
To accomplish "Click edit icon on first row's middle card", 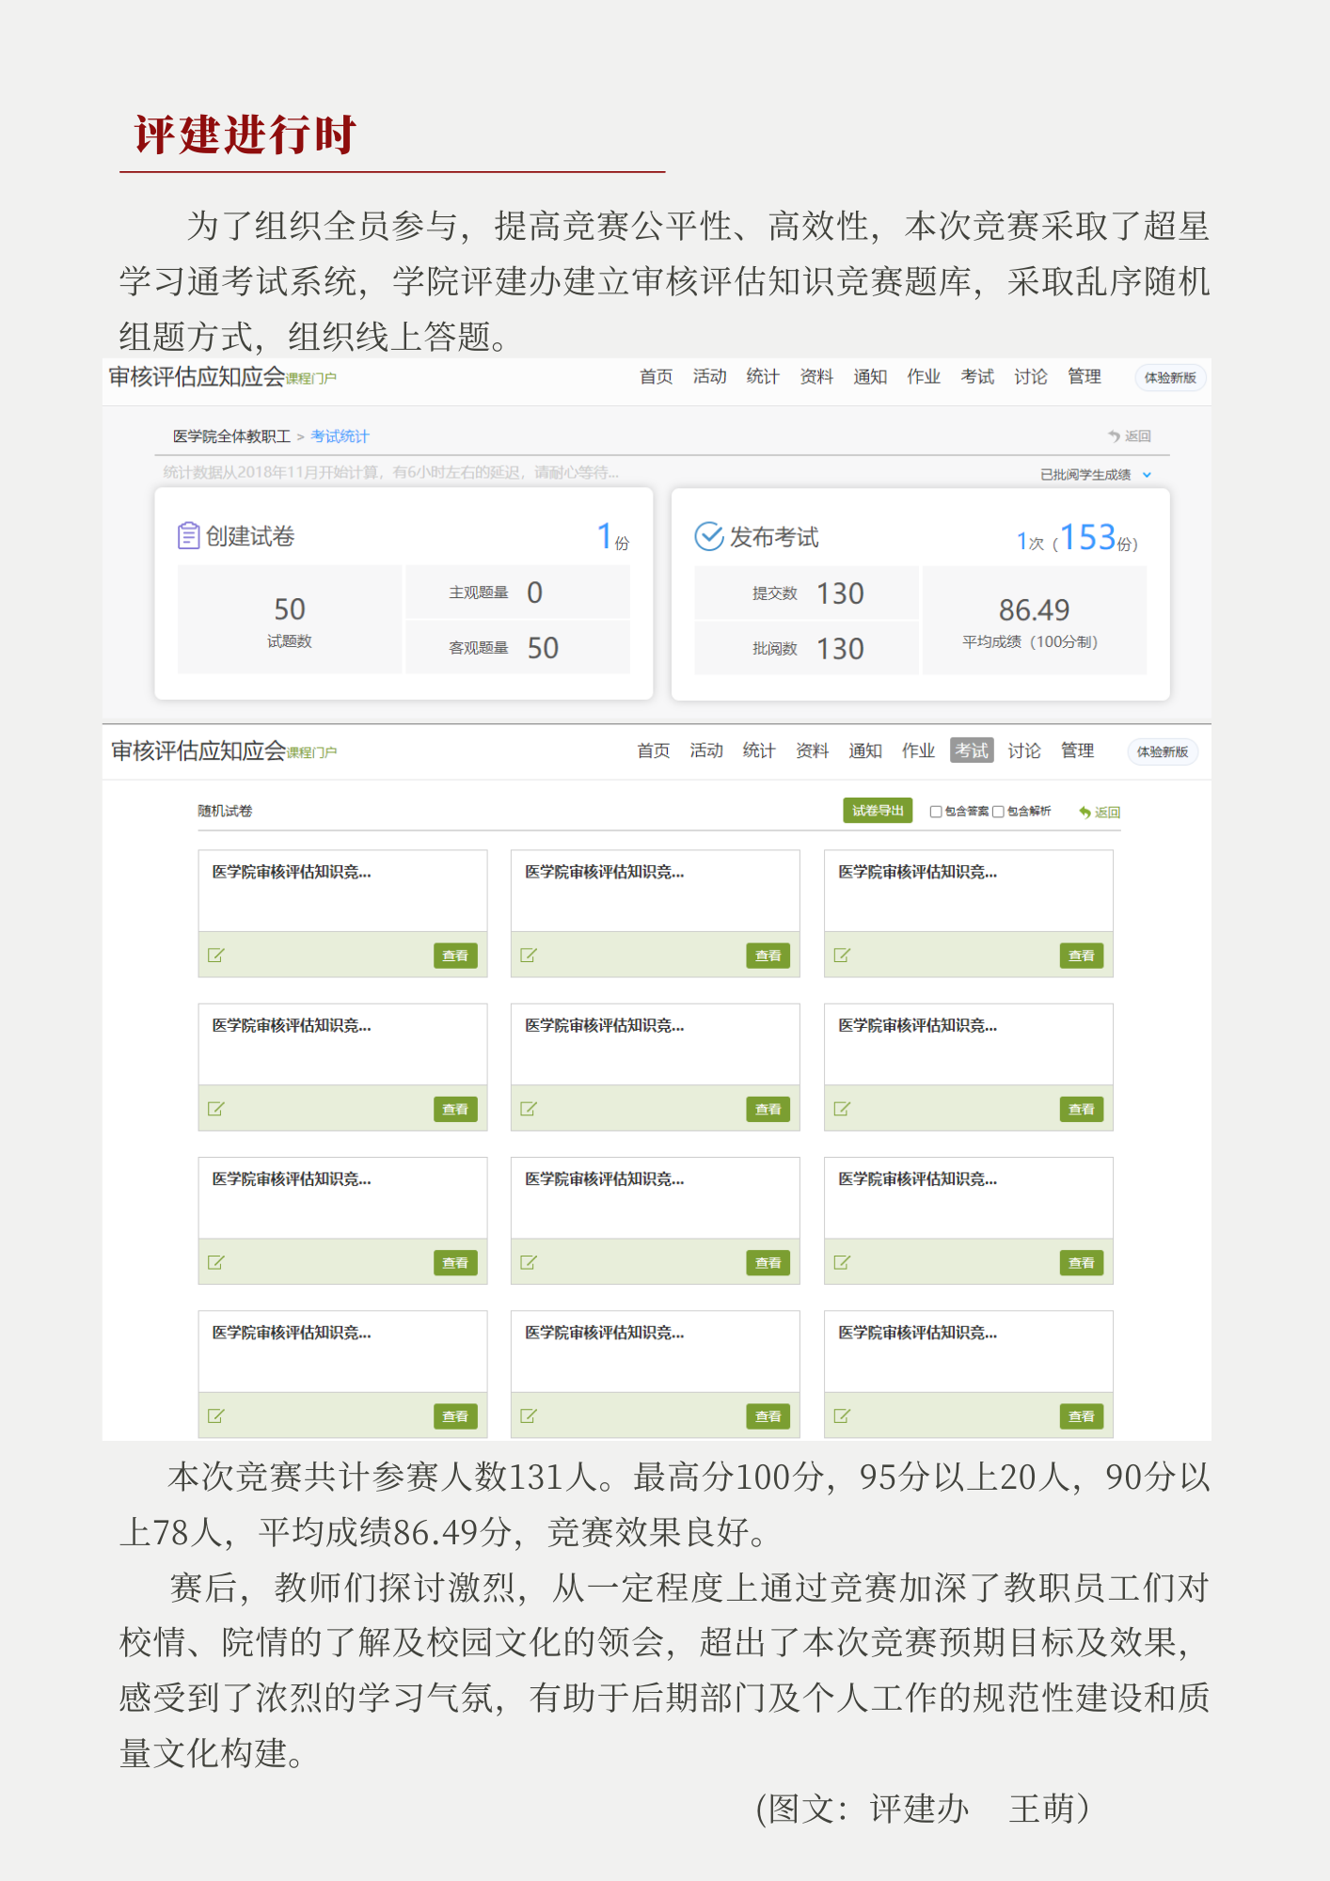I will point(529,956).
